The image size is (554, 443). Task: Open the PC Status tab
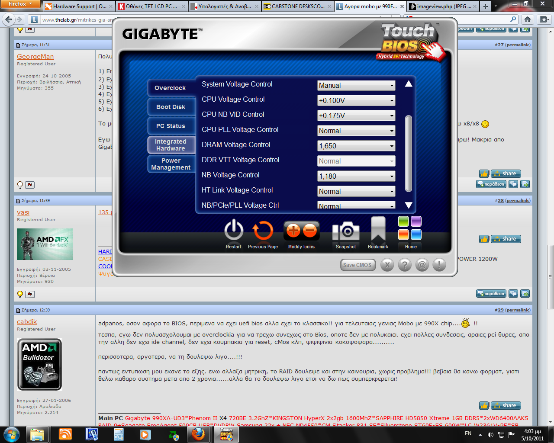pos(171,126)
